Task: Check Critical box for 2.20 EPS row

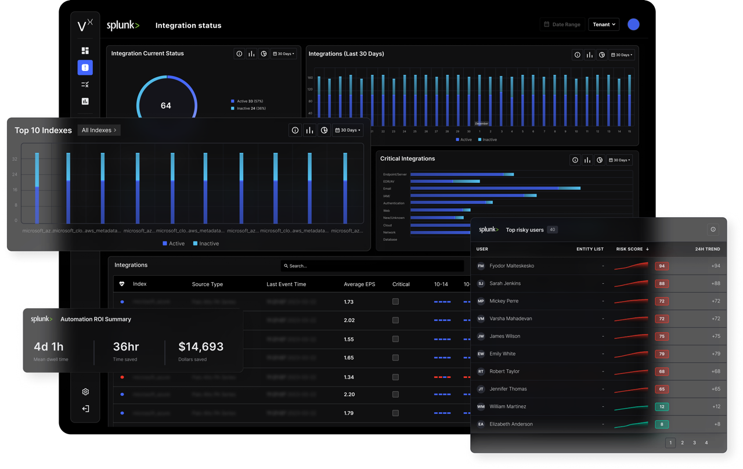Action: click(x=395, y=395)
